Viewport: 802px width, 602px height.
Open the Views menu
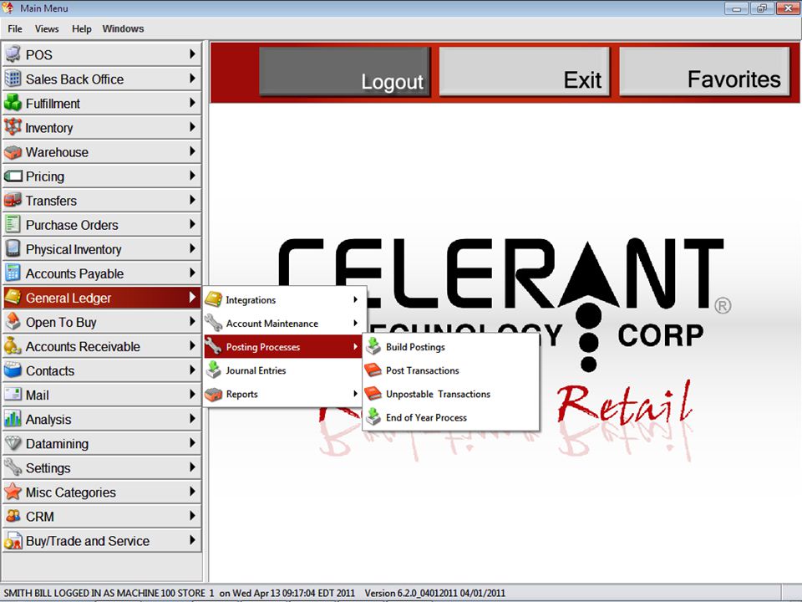click(47, 28)
